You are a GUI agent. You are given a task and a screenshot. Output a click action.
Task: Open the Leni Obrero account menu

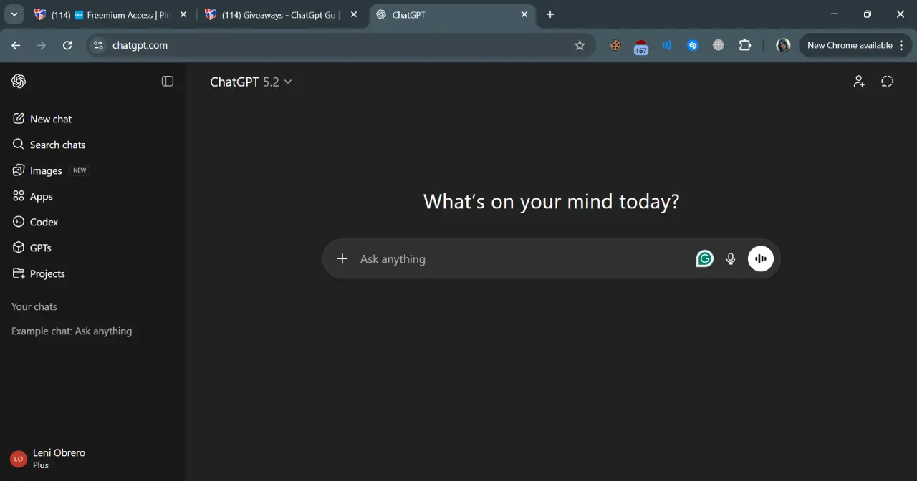click(92, 458)
